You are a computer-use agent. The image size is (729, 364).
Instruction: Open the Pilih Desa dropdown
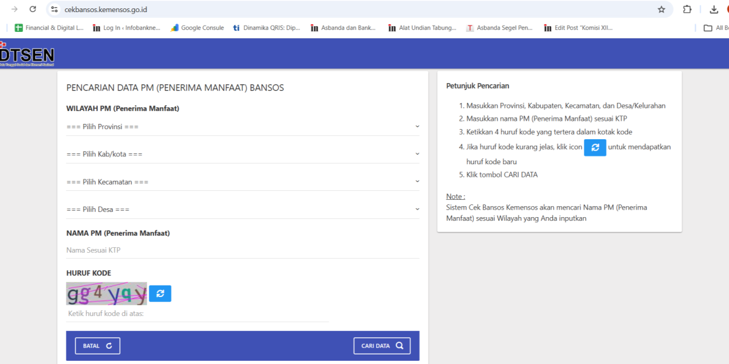(x=243, y=209)
